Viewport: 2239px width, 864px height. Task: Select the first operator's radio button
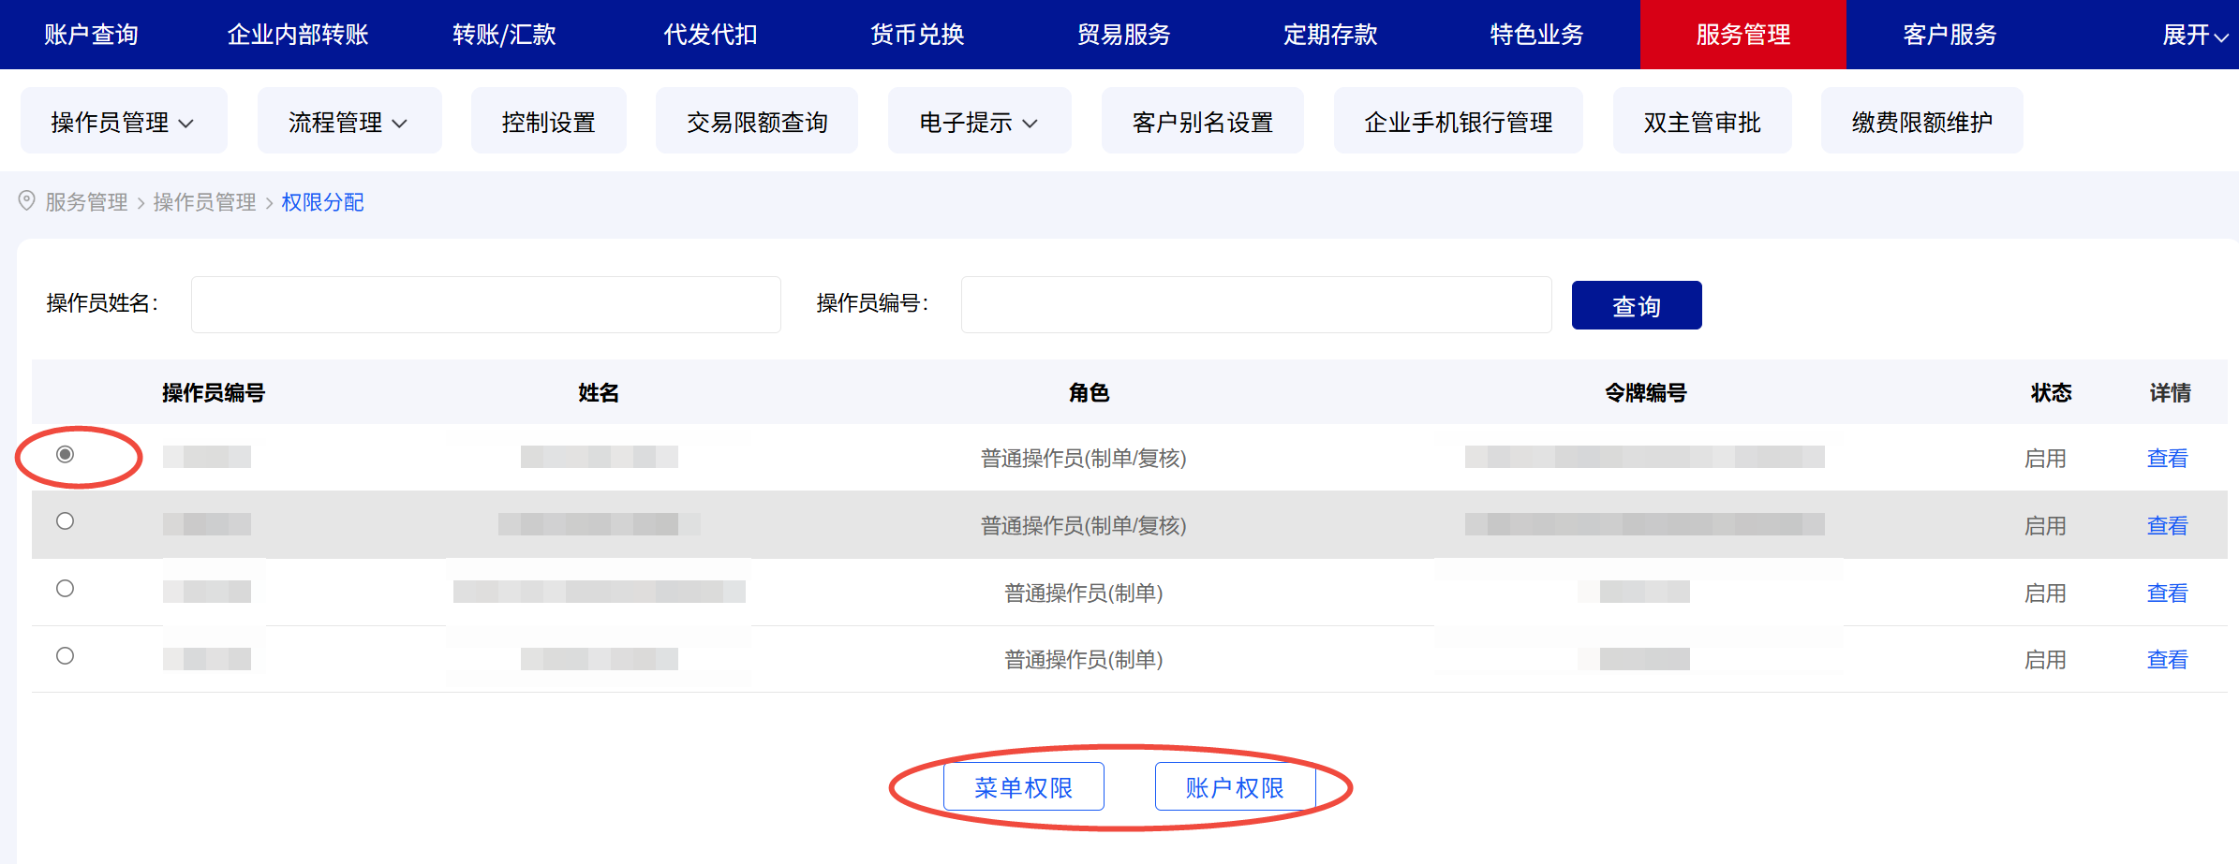[65, 456]
